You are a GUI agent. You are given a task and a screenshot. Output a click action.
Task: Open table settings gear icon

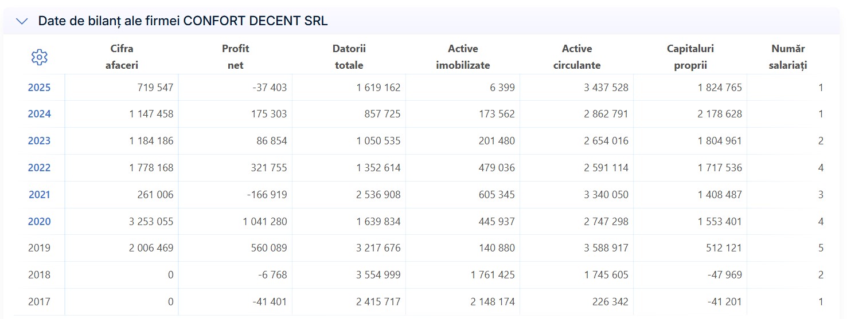(40, 57)
